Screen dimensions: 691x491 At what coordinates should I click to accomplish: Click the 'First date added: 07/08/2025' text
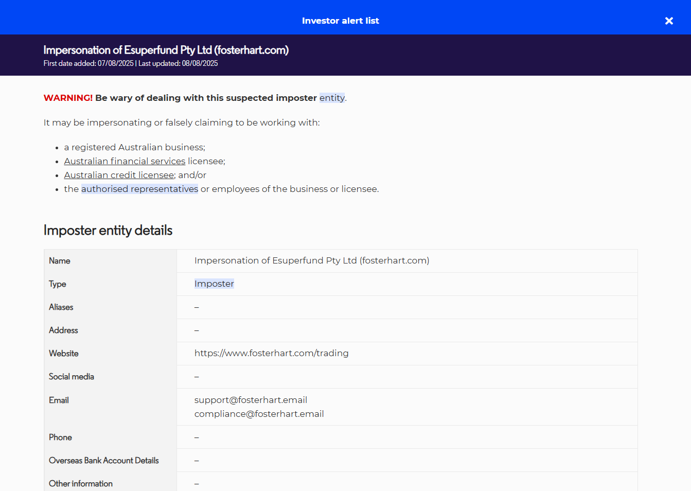coord(88,63)
